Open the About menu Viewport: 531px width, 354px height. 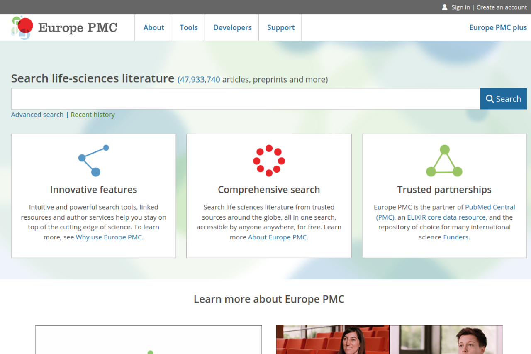click(x=153, y=27)
